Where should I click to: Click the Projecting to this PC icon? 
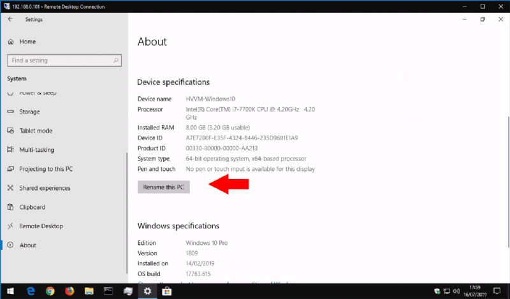click(10, 168)
